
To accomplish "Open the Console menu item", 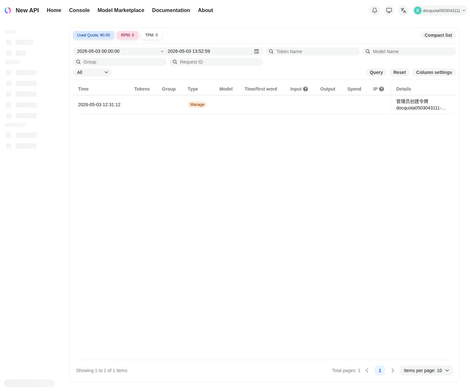I will (79, 10).
